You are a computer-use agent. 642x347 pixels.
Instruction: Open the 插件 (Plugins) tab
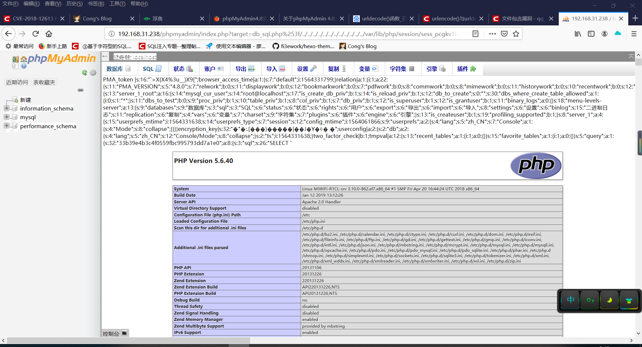(x=467, y=69)
